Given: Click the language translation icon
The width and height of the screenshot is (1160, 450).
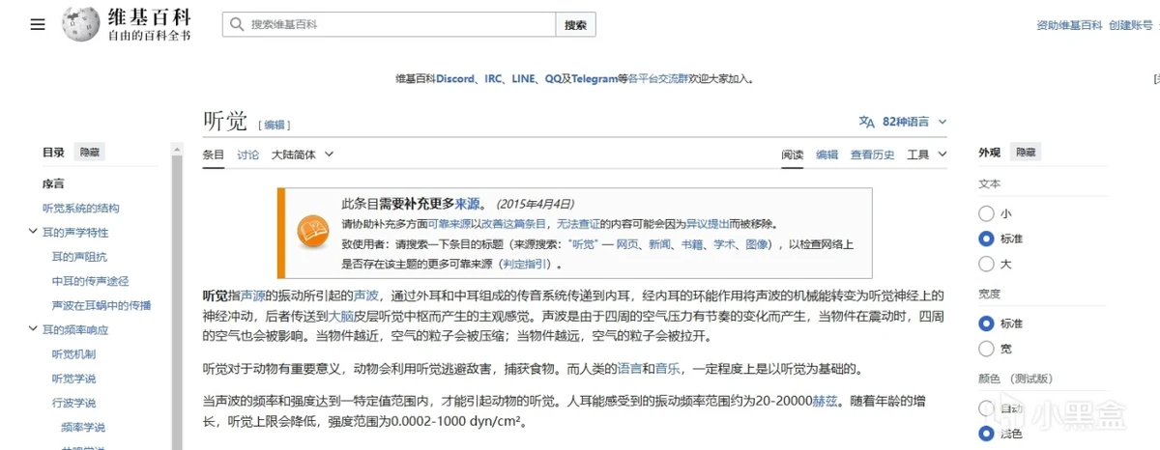Looking at the screenshot, I should pyautogui.click(x=866, y=122).
